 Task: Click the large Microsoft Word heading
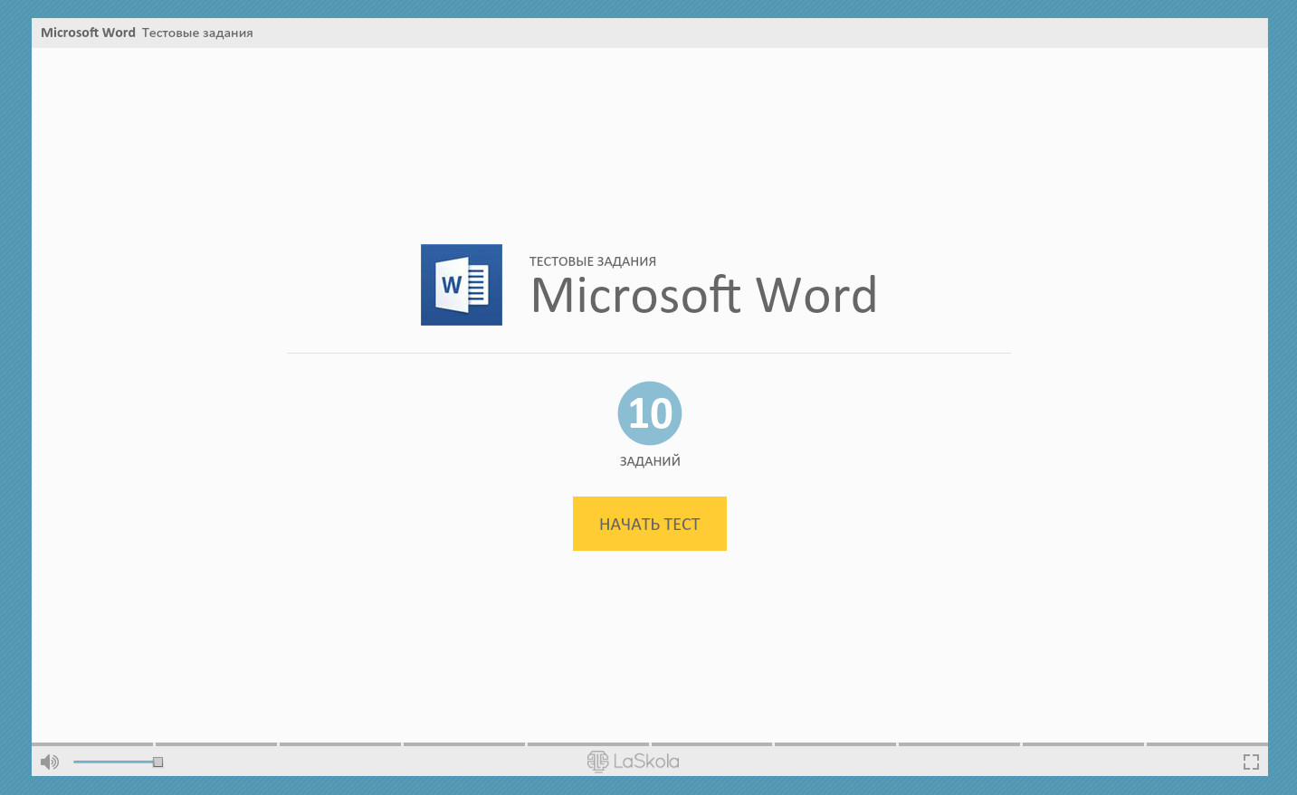pyautogui.click(x=703, y=295)
